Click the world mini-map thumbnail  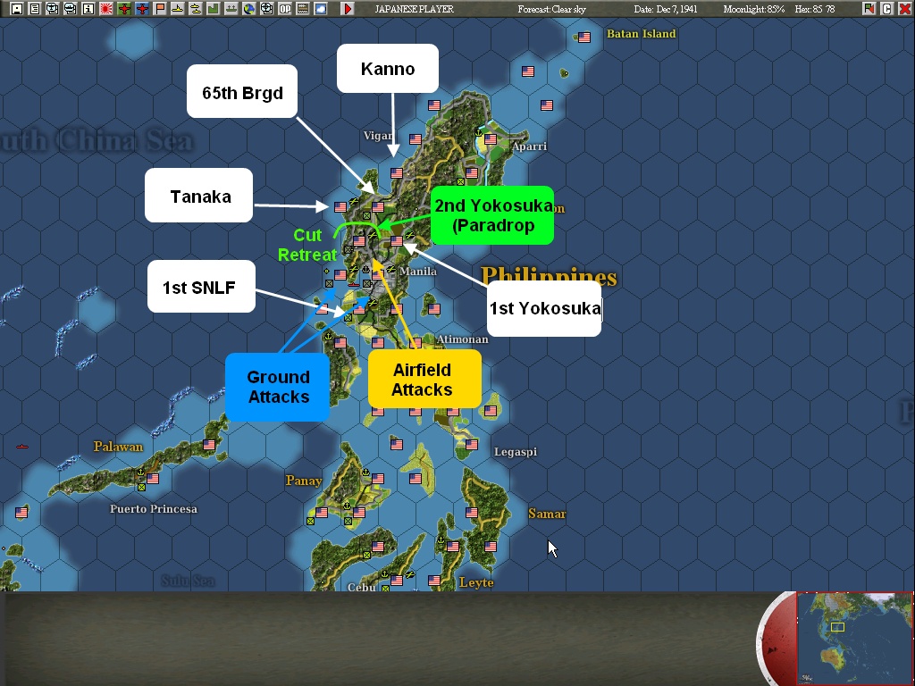855,638
